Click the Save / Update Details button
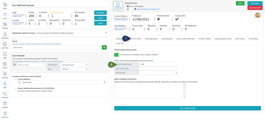265x120 pixels. 188,108
